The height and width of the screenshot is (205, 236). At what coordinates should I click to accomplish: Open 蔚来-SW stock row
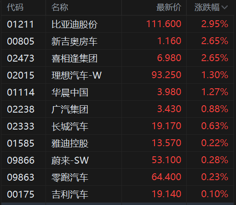coord(117,160)
